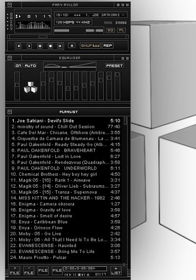This screenshot has height=280, width=196.
Task: Stop playback with the Stop button
Action: point(50,46)
